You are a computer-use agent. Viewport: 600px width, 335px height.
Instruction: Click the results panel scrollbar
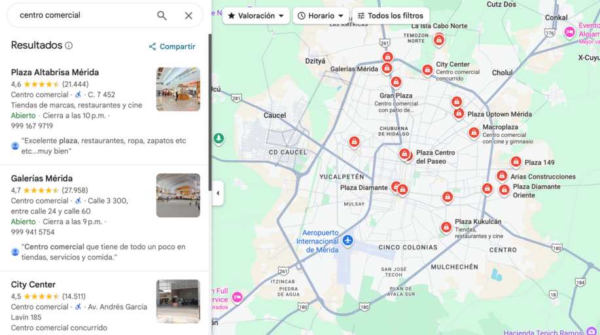(x=209, y=112)
